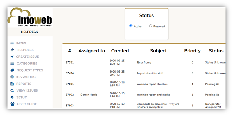The height and width of the screenshot is (116, 233).
Task: Click the Subject column header
Action: pos(158,51)
